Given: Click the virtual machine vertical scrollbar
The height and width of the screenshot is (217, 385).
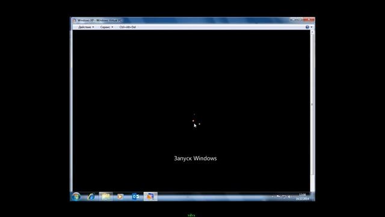Looking at the screenshot, I should click(x=312, y=111).
